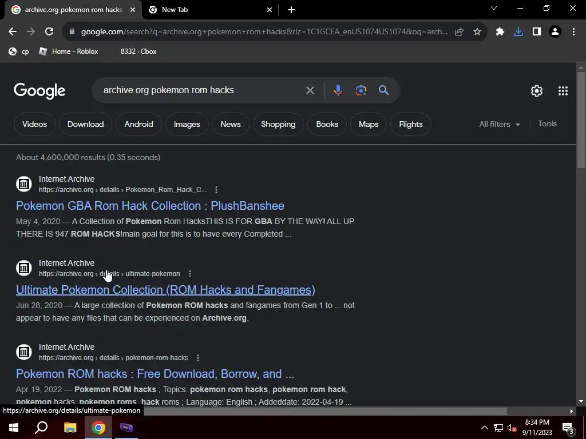Select the Download filter chip

pyautogui.click(x=86, y=124)
